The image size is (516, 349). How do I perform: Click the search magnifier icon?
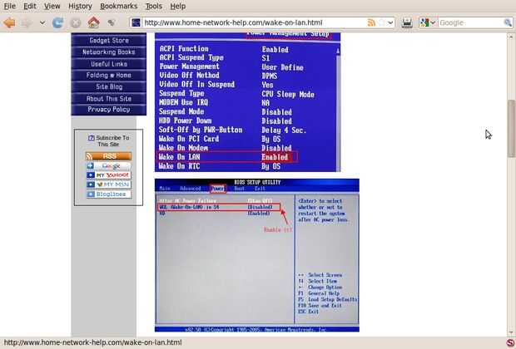pos(508,22)
